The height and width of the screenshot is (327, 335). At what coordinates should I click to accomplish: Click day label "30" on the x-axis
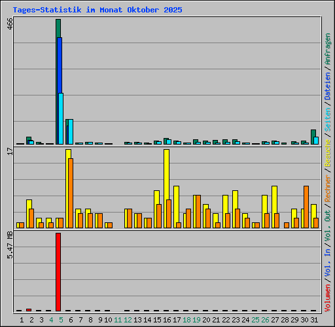304,320
